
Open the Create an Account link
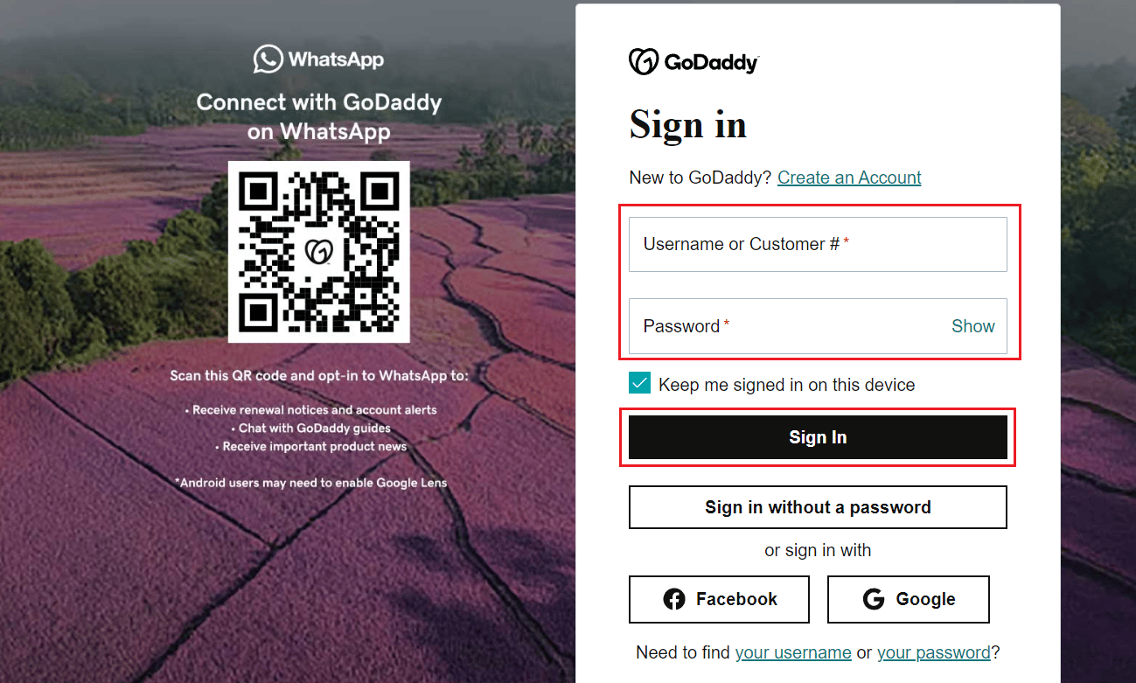click(x=849, y=178)
